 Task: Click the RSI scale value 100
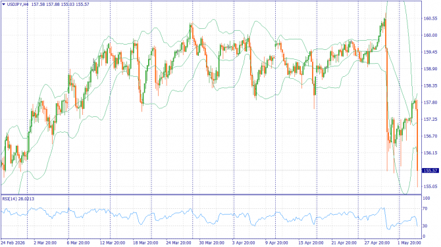pyautogui.click(x=427, y=198)
